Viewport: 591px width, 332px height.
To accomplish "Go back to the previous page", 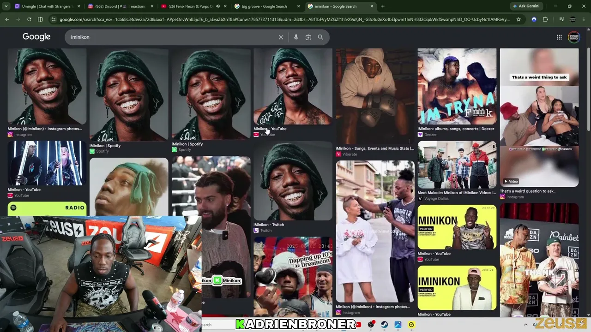I will coord(7,19).
